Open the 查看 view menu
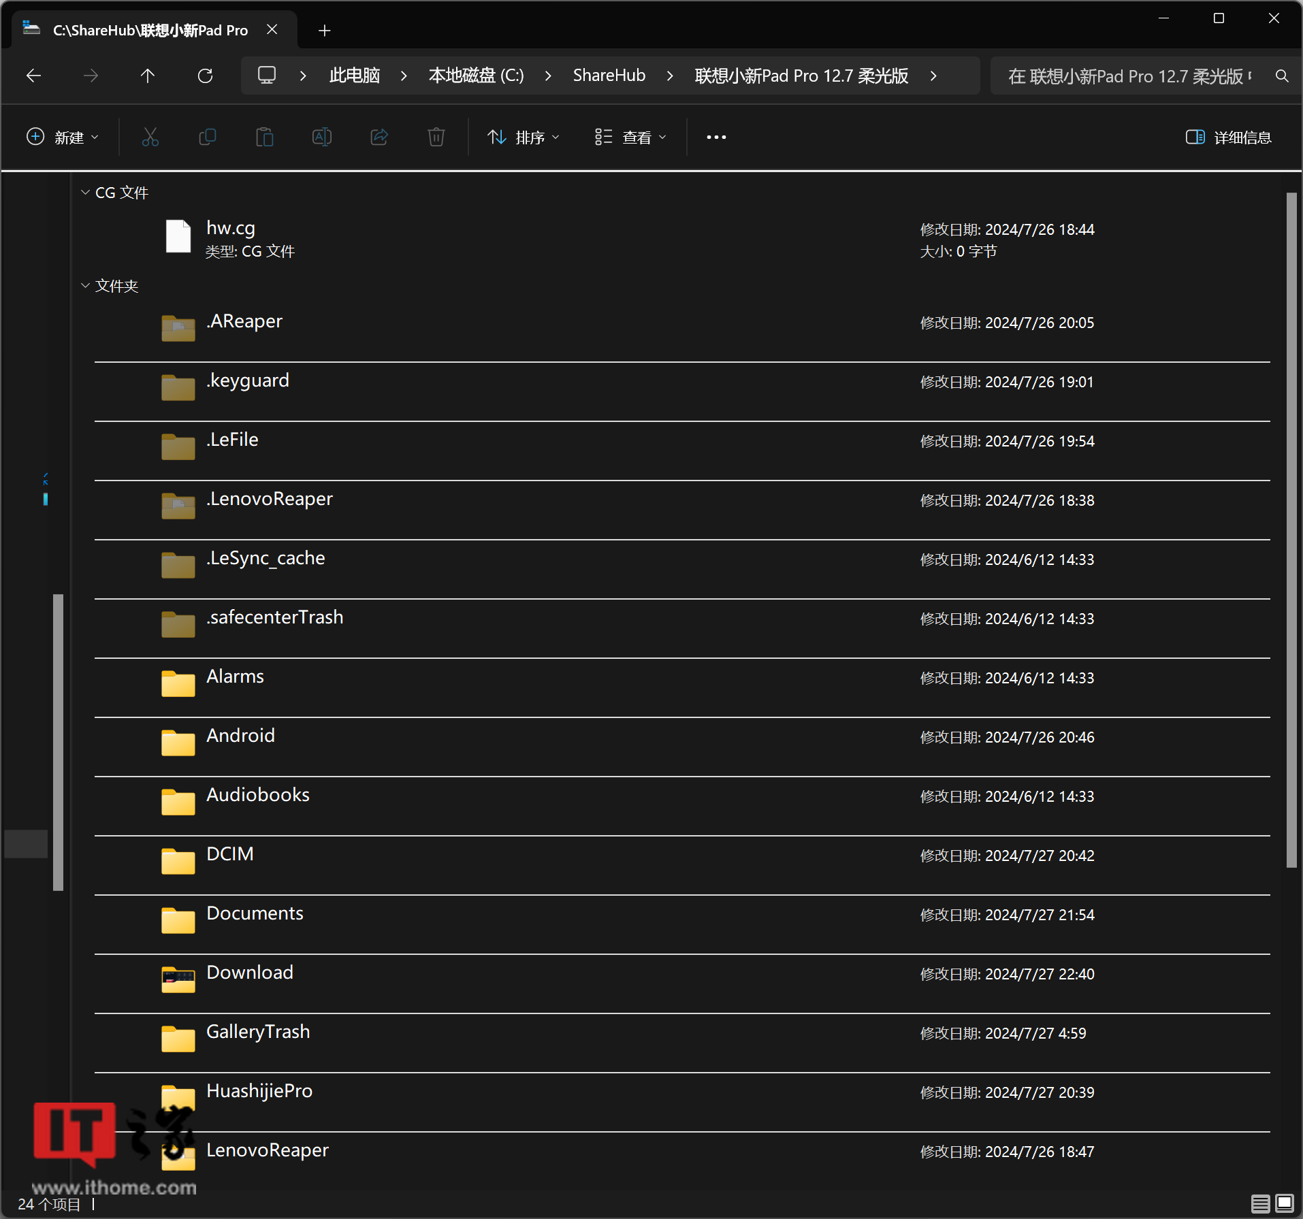This screenshot has width=1303, height=1219. [630, 137]
